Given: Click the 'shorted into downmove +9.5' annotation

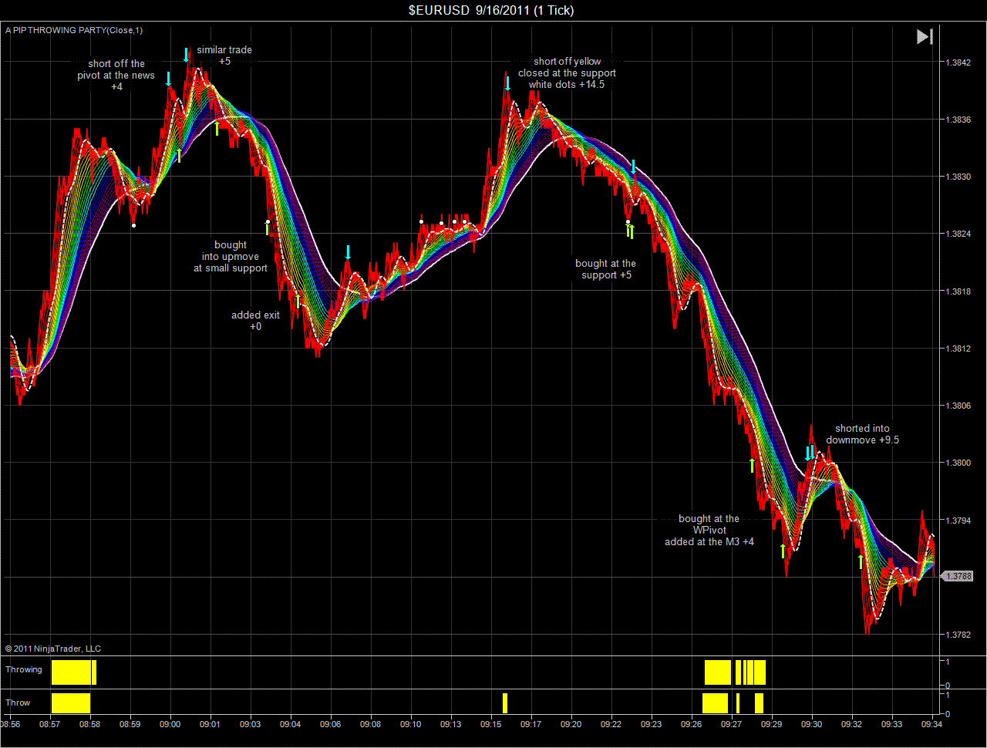Looking at the screenshot, I should tap(862, 434).
